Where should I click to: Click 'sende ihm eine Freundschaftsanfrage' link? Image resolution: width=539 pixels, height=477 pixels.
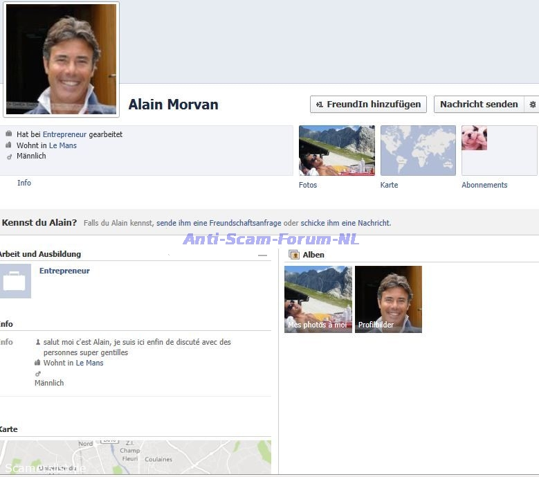[219, 223]
